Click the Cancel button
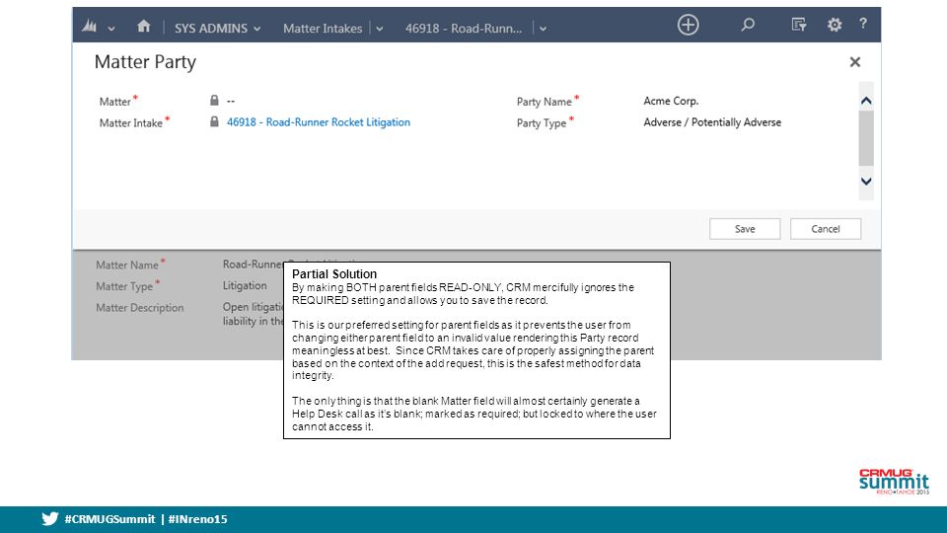This screenshot has width=947, height=533. pyautogui.click(x=825, y=229)
